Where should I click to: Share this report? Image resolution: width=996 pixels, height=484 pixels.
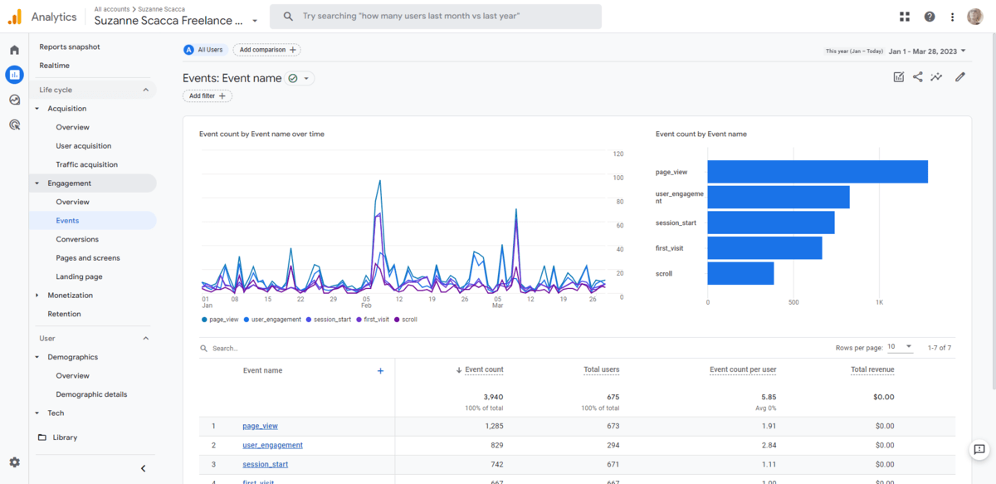[917, 76]
